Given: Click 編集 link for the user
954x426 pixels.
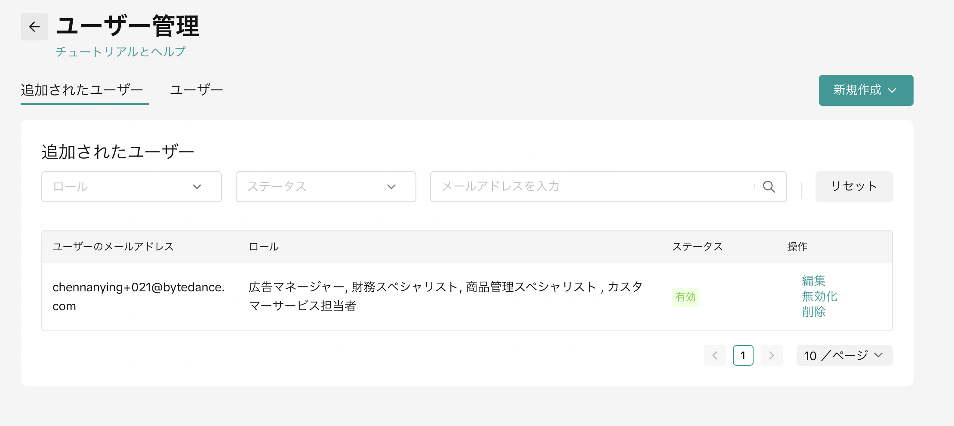Looking at the screenshot, I should (x=813, y=281).
